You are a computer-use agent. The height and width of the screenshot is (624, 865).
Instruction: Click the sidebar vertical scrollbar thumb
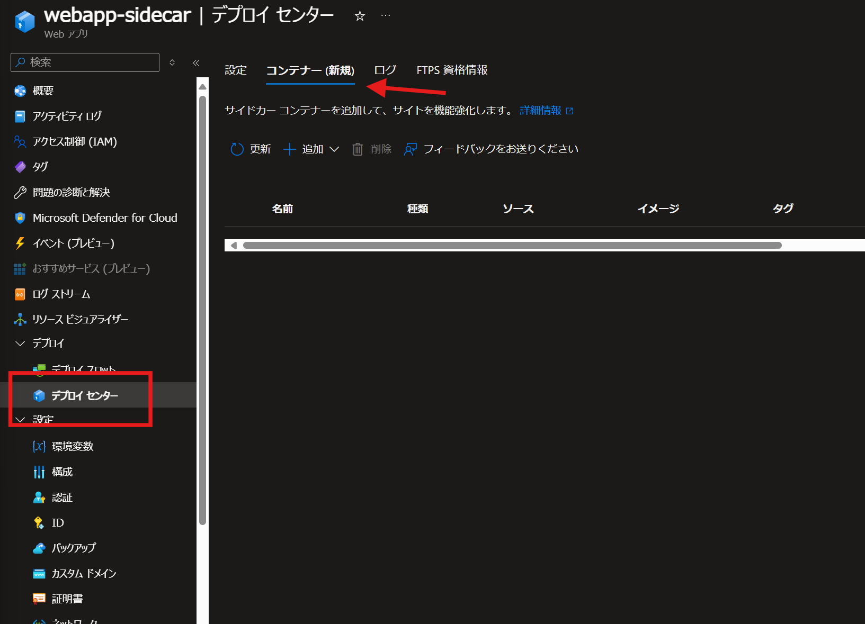202,310
